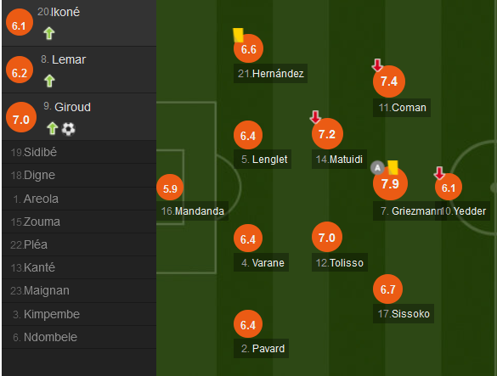Select bench player 19. Sidibé

79,153
